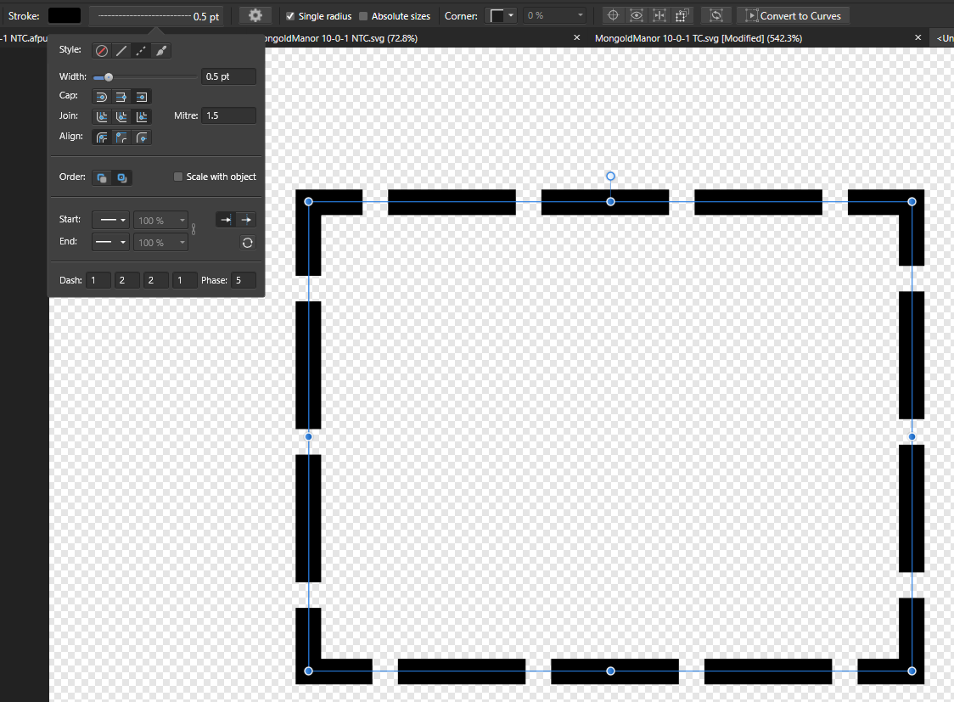
Task: Toggle the Absolute sizes checkbox
Action: tap(363, 16)
